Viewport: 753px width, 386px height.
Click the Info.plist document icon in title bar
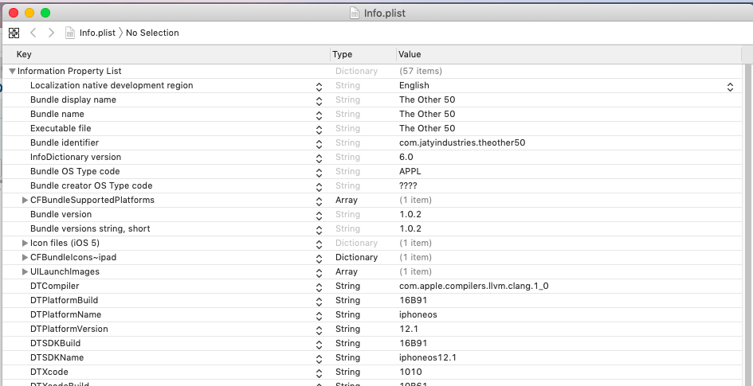point(355,13)
